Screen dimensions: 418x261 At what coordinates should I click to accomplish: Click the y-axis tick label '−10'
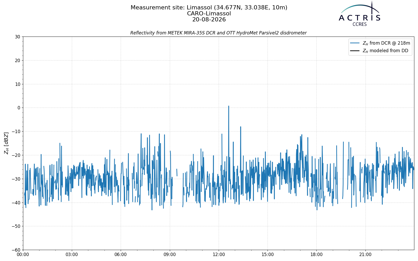tap(16, 132)
